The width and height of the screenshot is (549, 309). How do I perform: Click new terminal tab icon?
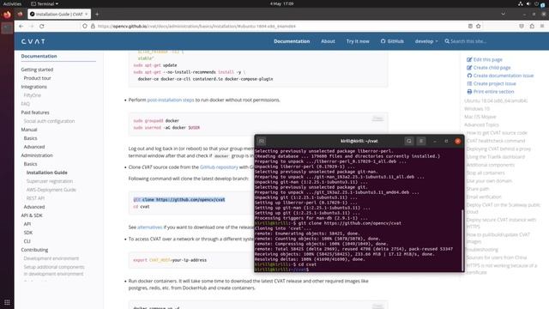(262, 141)
